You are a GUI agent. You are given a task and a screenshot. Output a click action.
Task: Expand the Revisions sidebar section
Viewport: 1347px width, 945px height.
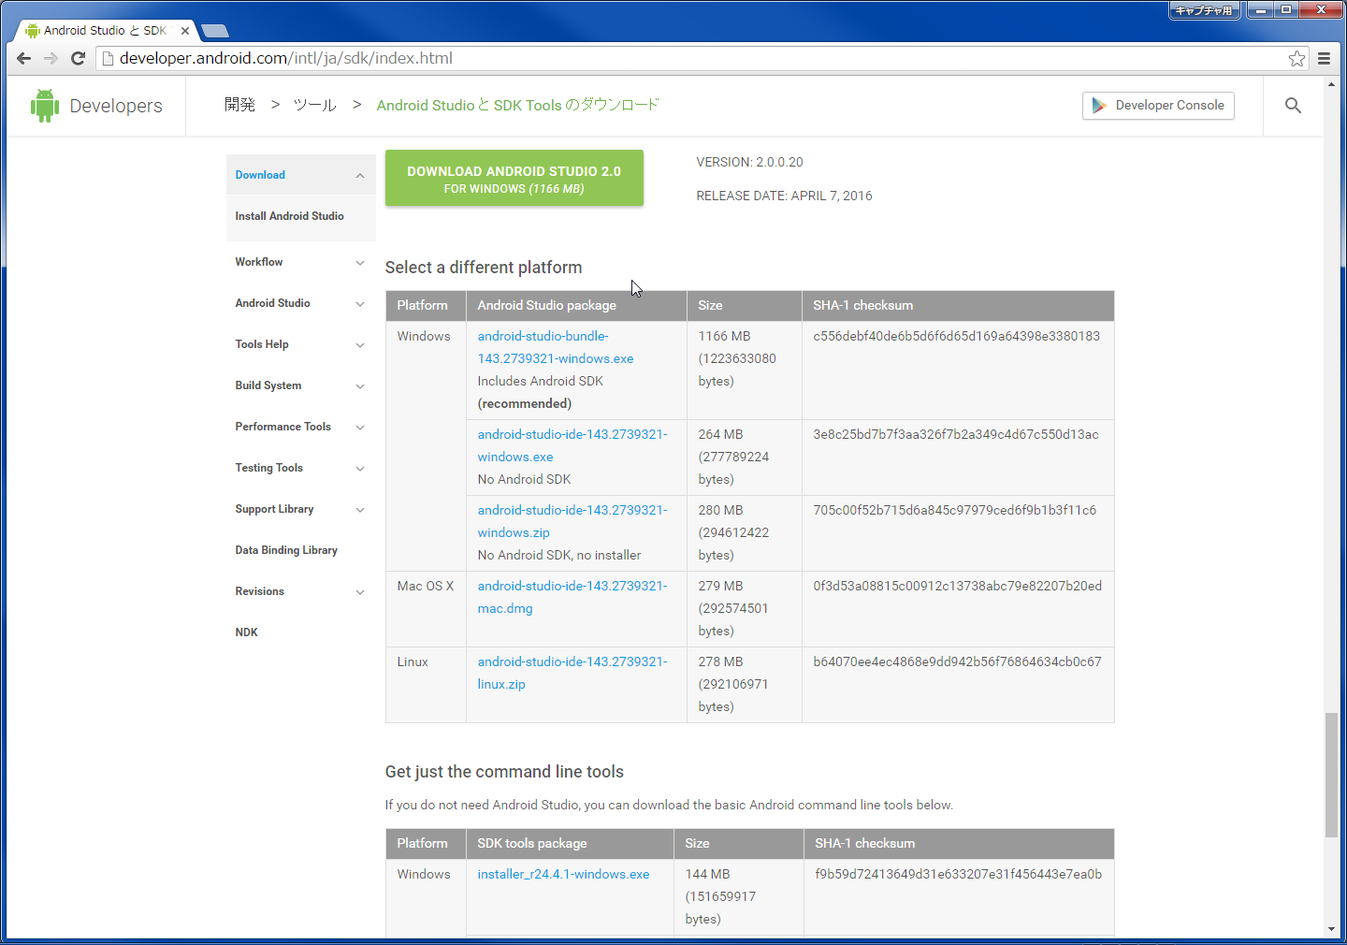point(360,592)
